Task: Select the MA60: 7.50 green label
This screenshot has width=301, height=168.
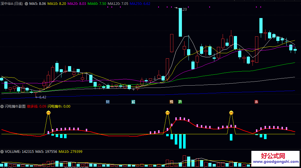Action: click(x=97, y=4)
